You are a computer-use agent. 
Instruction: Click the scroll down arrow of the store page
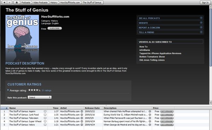[211, 103]
